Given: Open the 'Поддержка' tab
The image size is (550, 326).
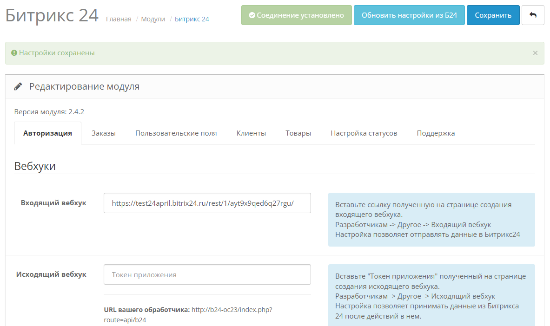Looking at the screenshot, I should tap(436, 133).
